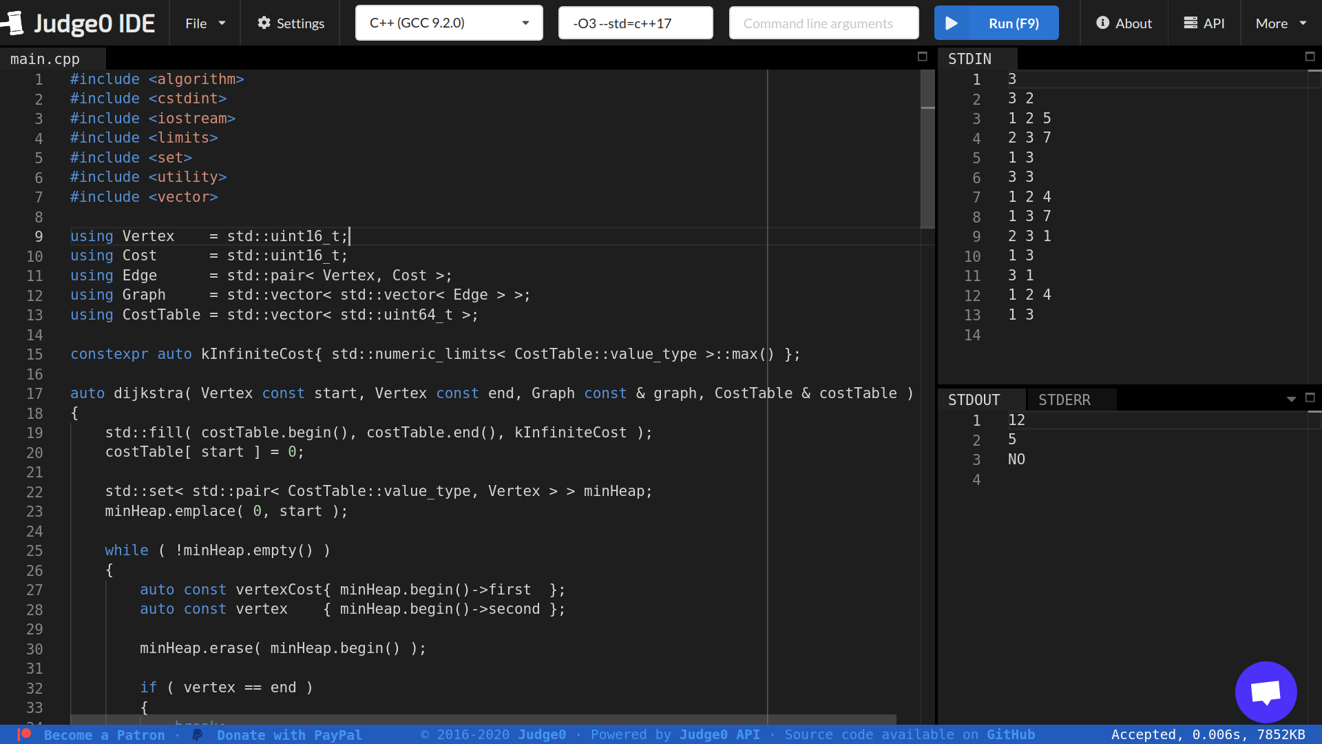Click the PayPal icon in the footer
This screenshot has height=744, width=1322.
point(197,735)
